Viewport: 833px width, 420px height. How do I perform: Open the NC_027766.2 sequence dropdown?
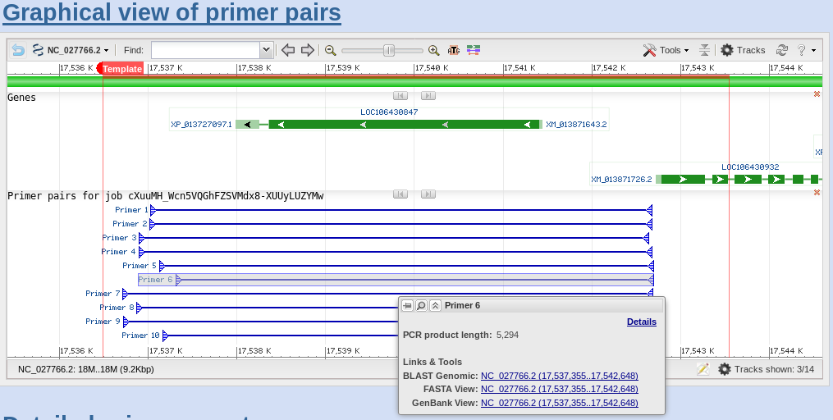click(x=72, y=50)
